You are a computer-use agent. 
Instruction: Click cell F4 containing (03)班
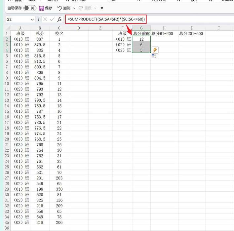pos(122,50)
